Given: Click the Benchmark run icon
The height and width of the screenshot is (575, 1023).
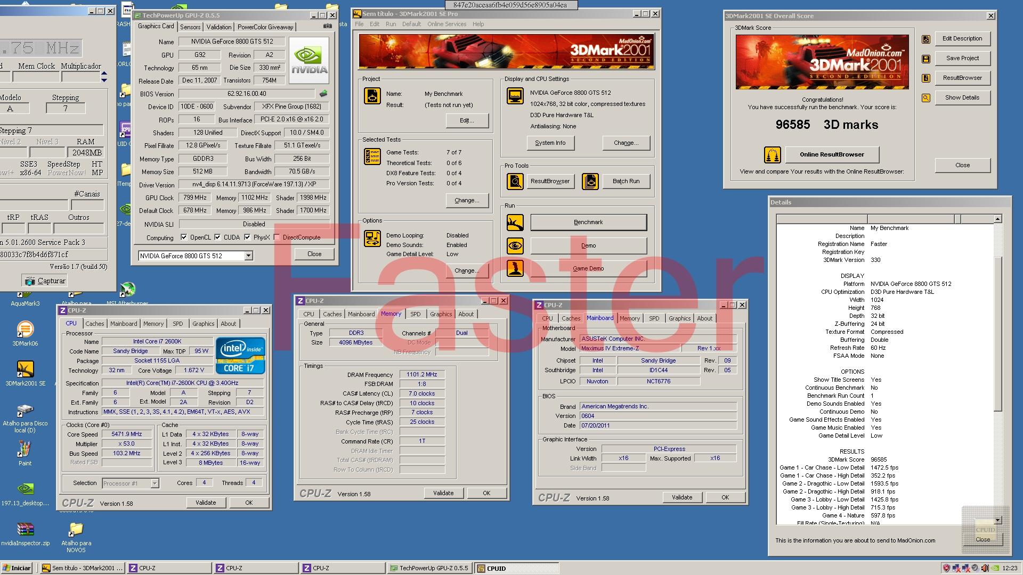Looking at the screenshot, I should 515,223.
